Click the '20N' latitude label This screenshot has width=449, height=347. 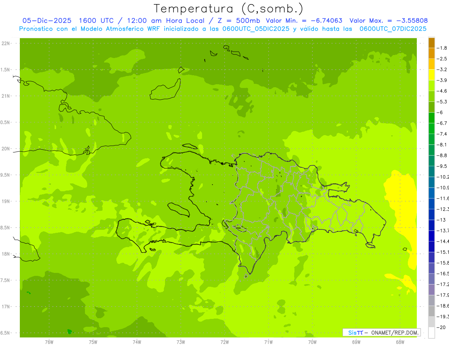[6, 149]
